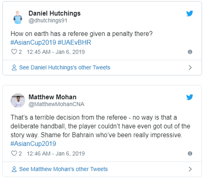
Task: Like Daniel Hutchings's tweet with heart icon
Action: [14, 52]
